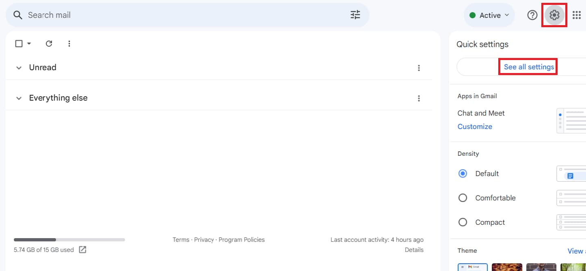
Task: Click the Chat and Meet preview thumbnail
Action: point(571,120)
